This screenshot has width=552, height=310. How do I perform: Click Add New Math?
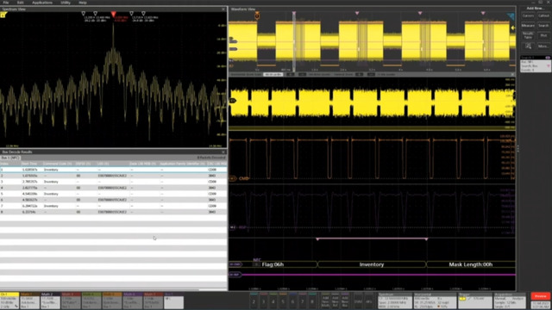point(326,301)
